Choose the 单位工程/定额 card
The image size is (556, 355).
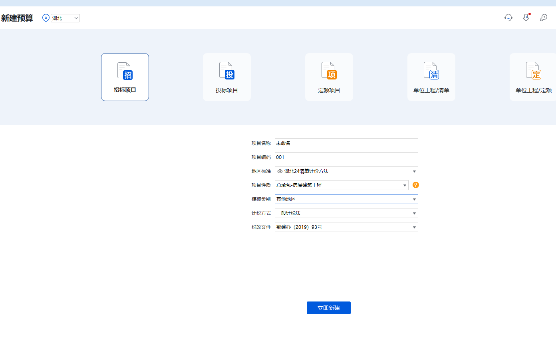[533, 77]
